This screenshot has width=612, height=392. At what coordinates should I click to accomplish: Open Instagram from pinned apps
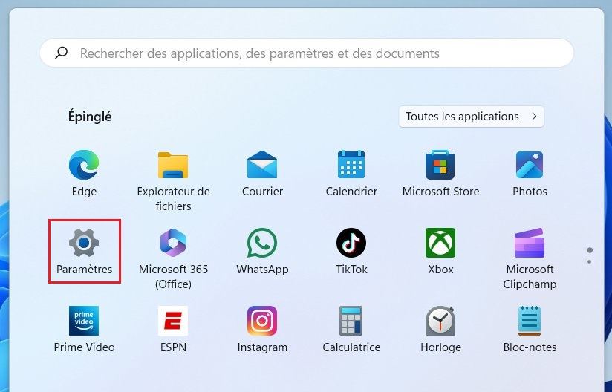pyautogui.click(x=262, y=329)
